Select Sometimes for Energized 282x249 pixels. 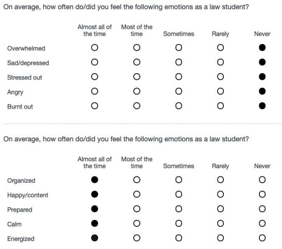179,238
